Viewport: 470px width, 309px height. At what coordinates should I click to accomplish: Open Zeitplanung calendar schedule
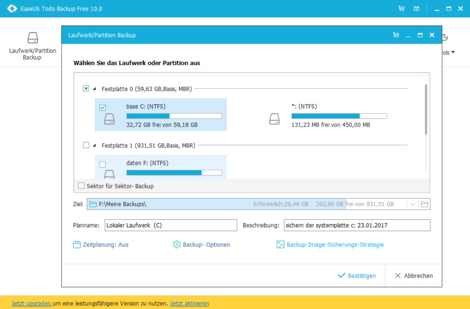pyautogui.click(x=77, y=245)
